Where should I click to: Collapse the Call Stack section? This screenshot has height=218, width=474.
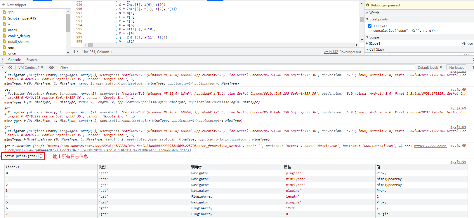tap(367, 50)
